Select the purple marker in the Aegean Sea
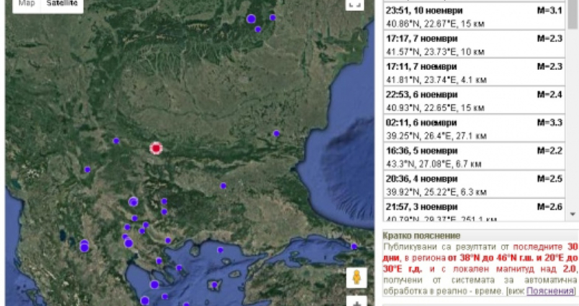The width and height of the screenshot is (579, 306). [x=220, y=250]
